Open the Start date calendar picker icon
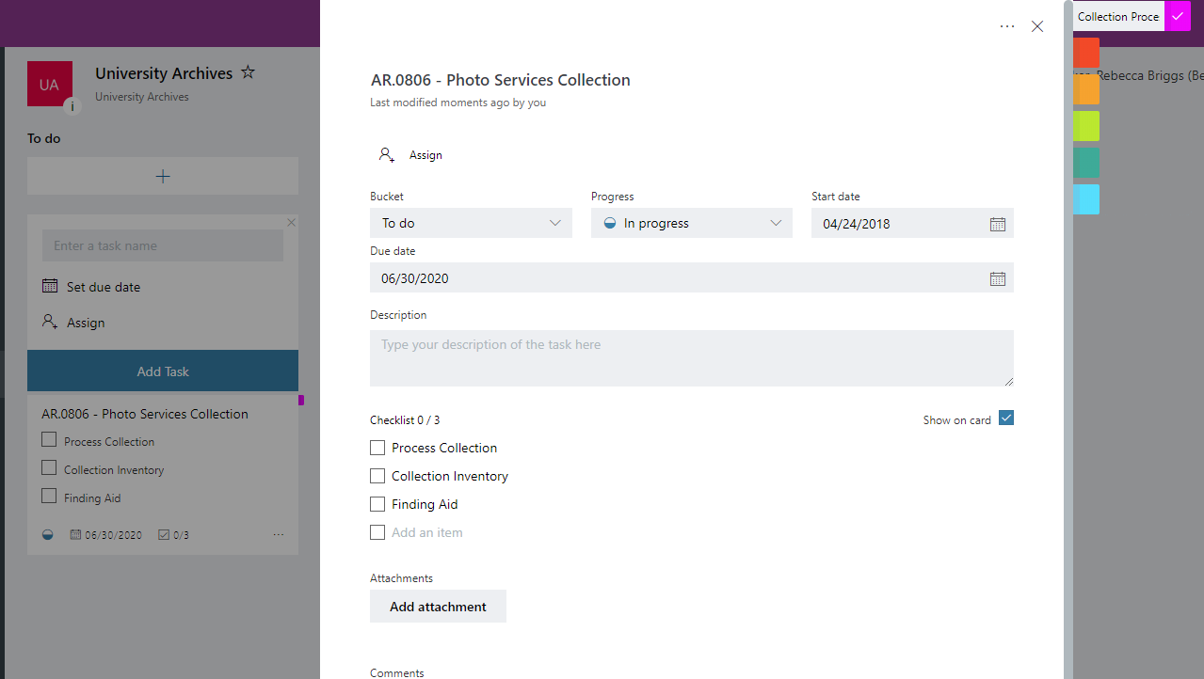The width and height of the screenshot is (1204, 679). point(997,223)
